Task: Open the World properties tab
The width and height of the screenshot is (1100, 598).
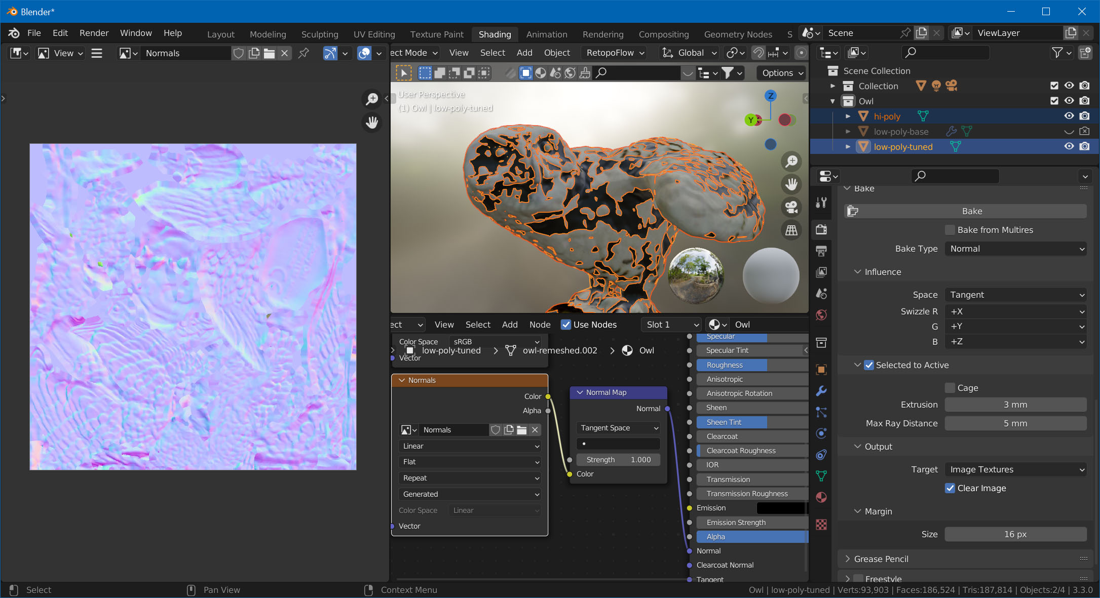Action: click(x=821, y=314)
